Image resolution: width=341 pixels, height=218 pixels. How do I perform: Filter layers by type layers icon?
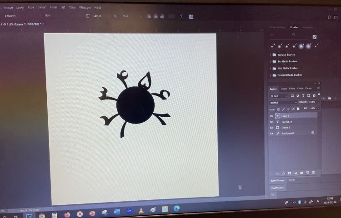point(303,96)
